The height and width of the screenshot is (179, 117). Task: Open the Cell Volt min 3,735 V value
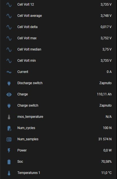coord(106,61)
